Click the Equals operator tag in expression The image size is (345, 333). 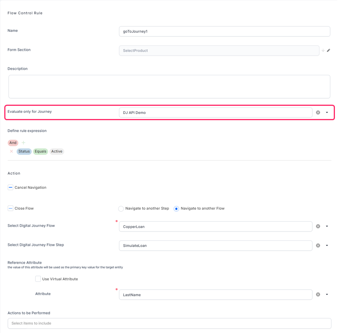point(40,152)
